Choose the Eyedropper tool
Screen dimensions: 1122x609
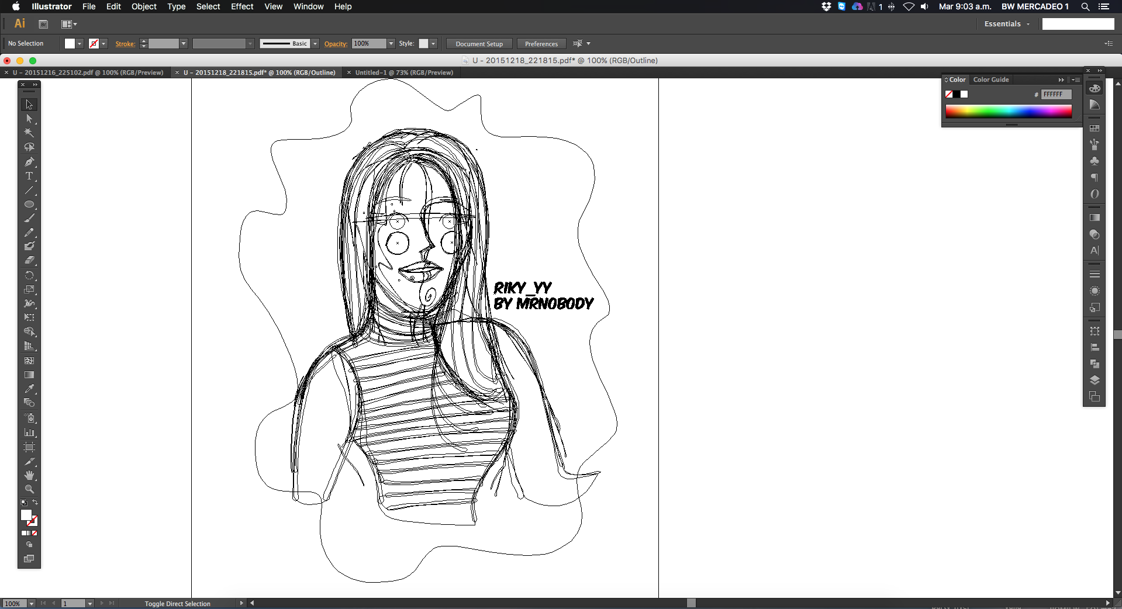pyautogui.click(x=29, y=389)
